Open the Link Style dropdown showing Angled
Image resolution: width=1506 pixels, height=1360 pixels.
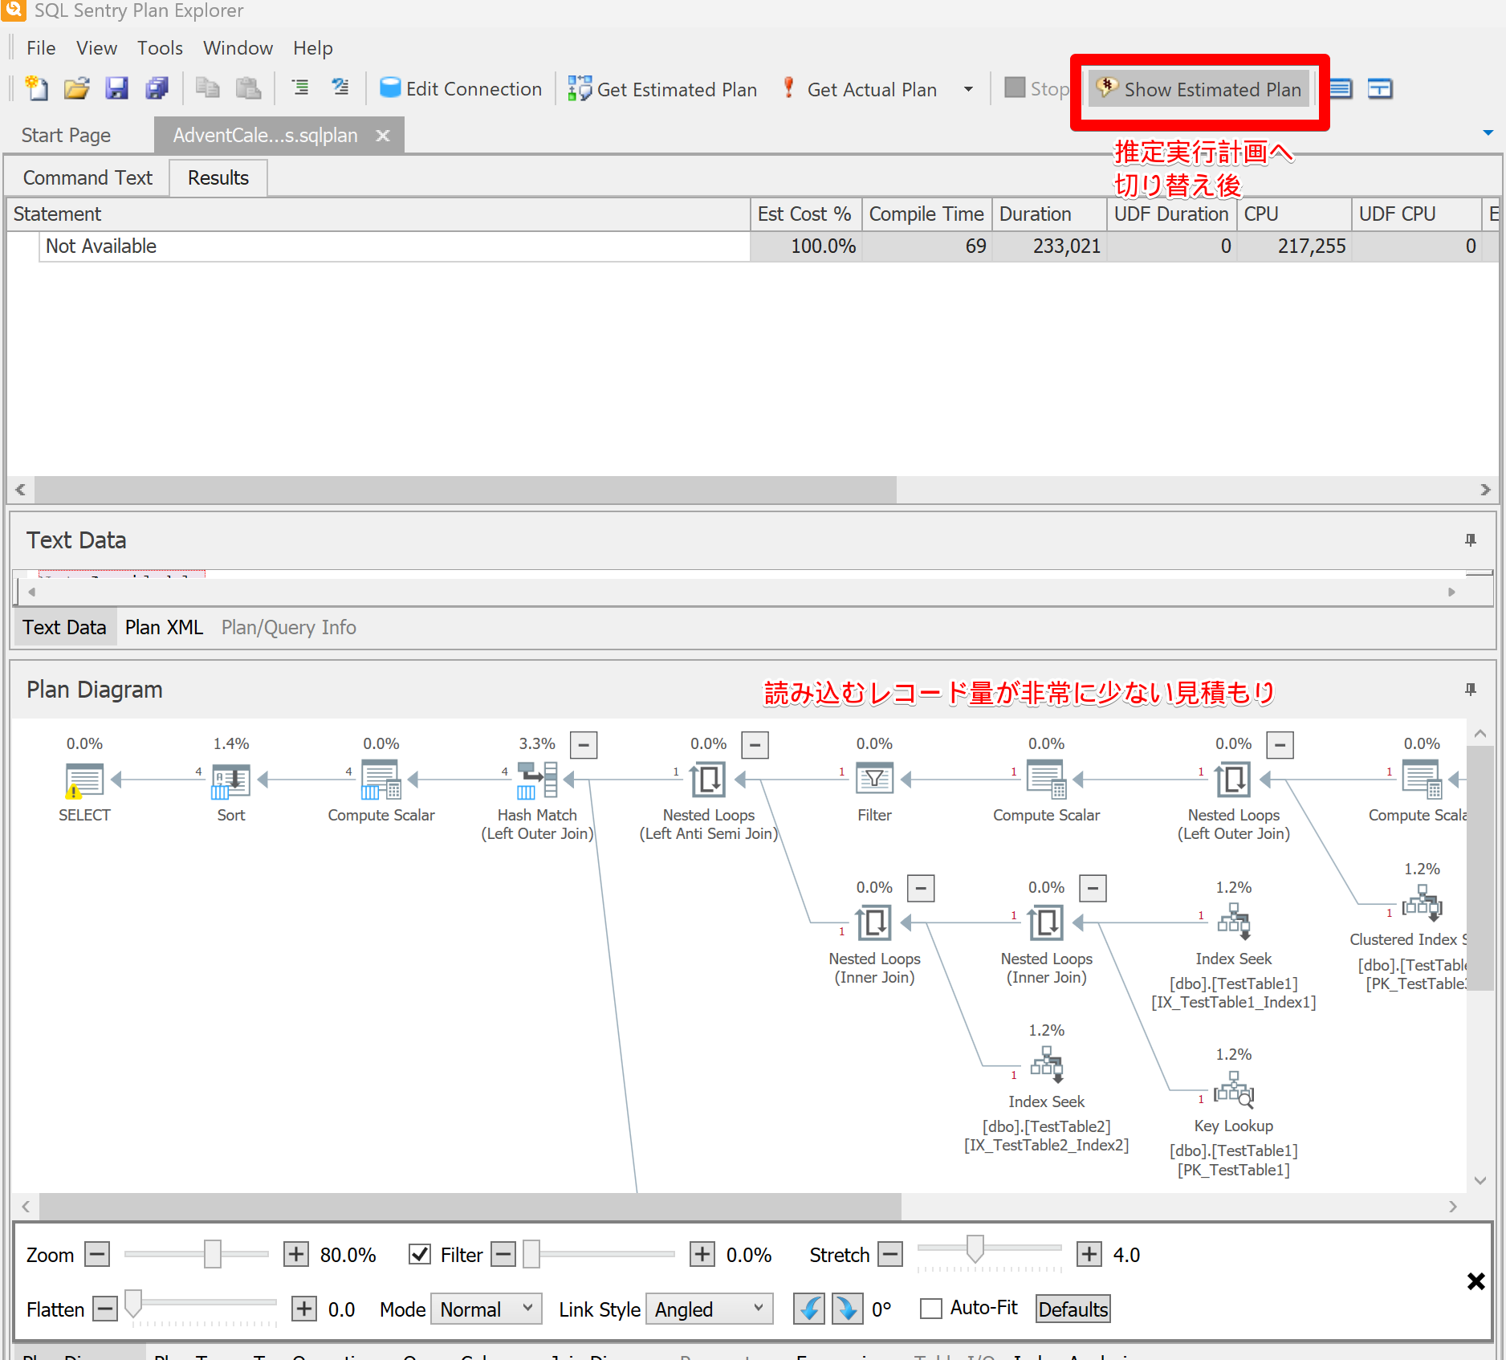tap(710, 1309)
